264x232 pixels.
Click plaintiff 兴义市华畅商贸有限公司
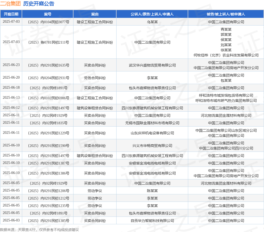pos(152,146)
